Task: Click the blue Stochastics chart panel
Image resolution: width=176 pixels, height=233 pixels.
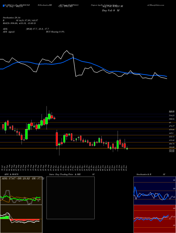Action: click(155, 191)
